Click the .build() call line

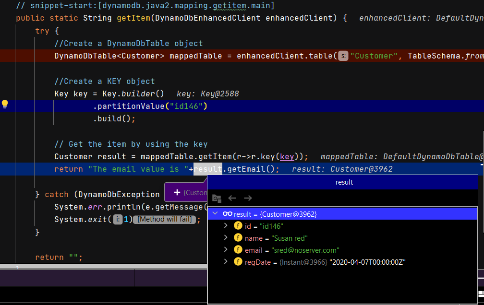coord(114,119)
